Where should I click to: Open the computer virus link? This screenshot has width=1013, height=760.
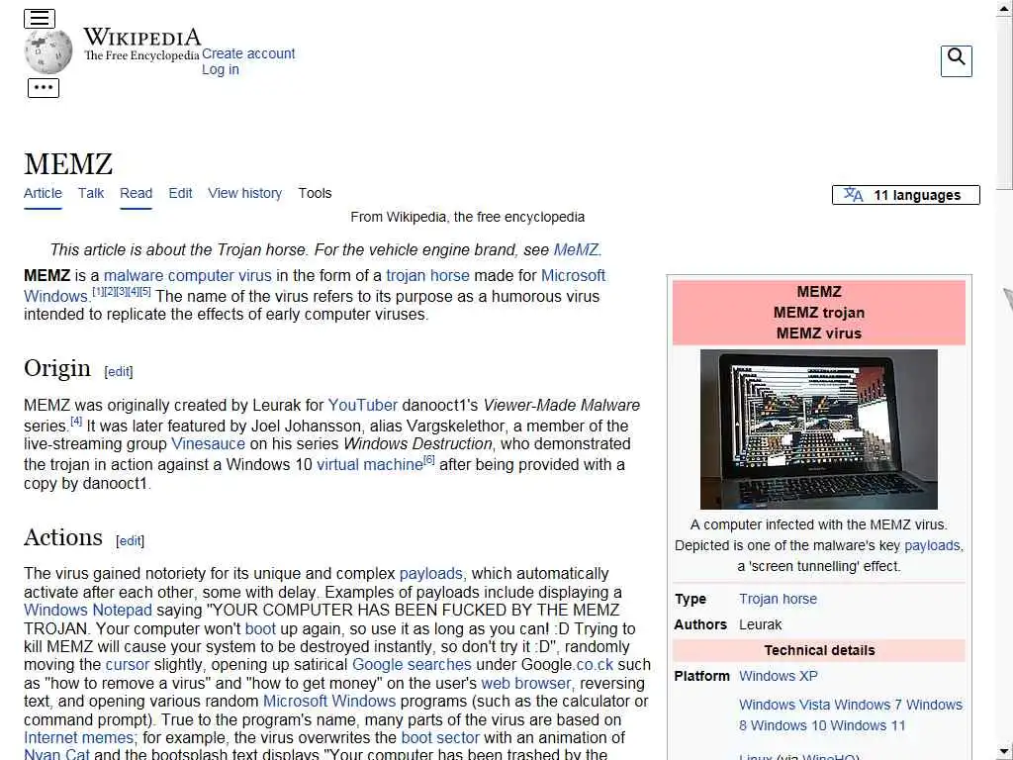pyautogui.click(x=220, y=275)
